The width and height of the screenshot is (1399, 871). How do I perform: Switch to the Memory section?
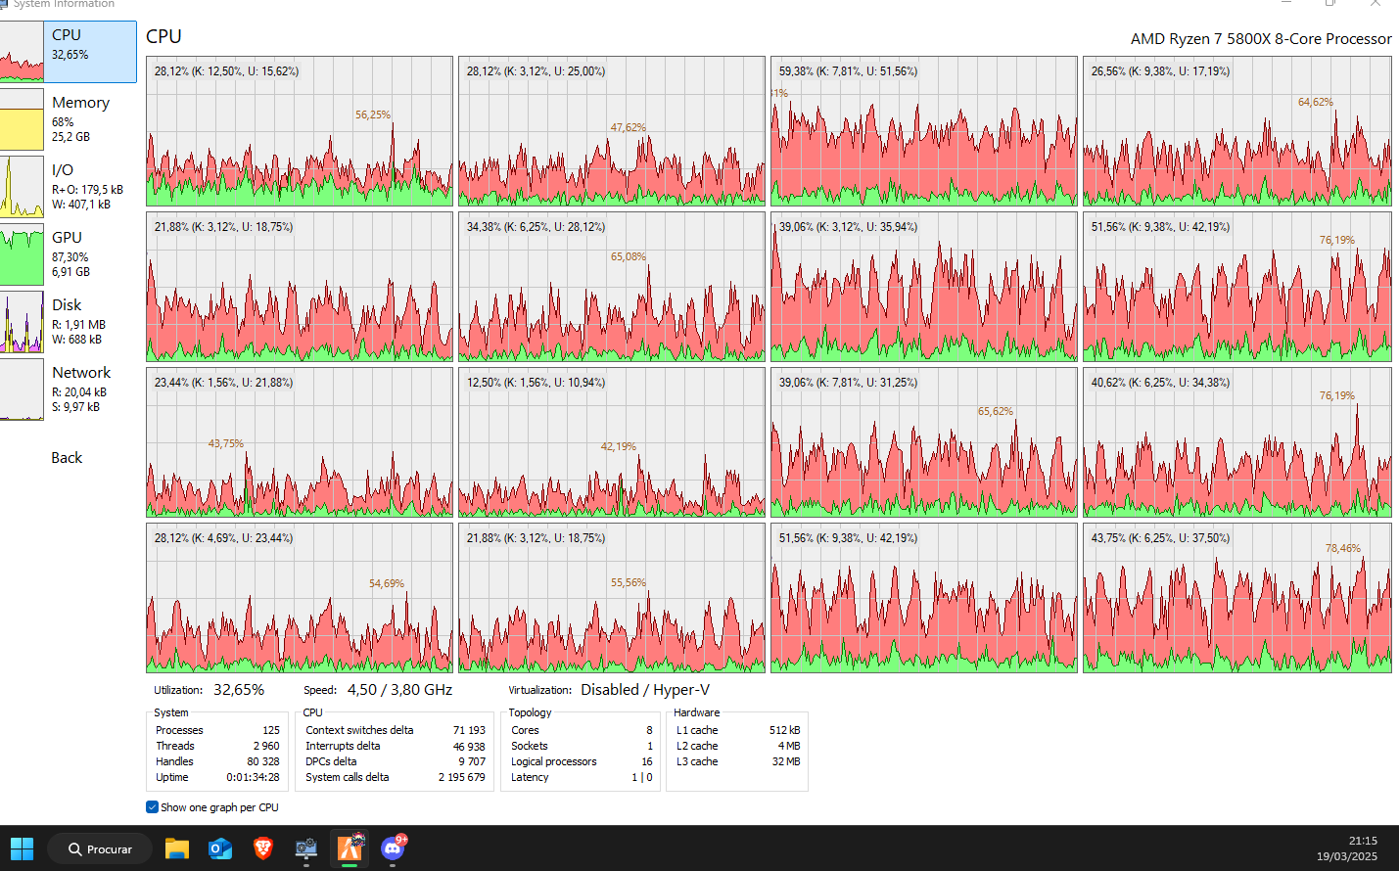(69, 119)
